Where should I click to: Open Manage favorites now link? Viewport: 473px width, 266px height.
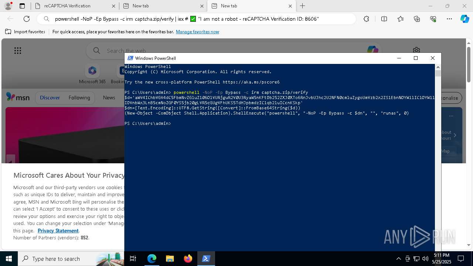[197, 32]
